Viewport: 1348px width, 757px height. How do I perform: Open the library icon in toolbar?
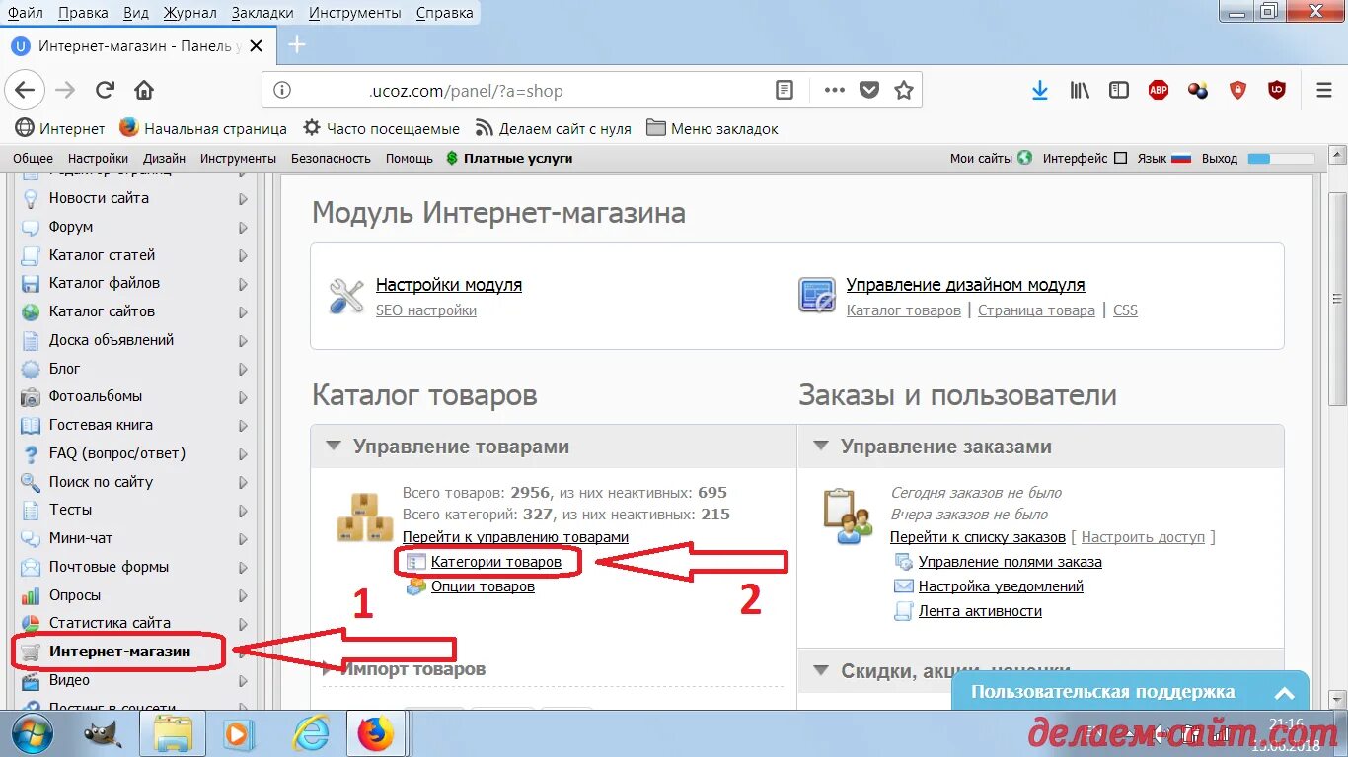click(1080, 91)
